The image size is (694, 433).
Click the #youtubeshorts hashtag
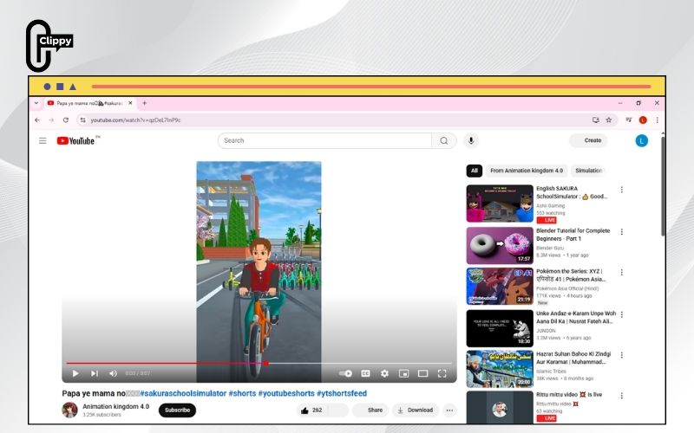click(286, 393)
